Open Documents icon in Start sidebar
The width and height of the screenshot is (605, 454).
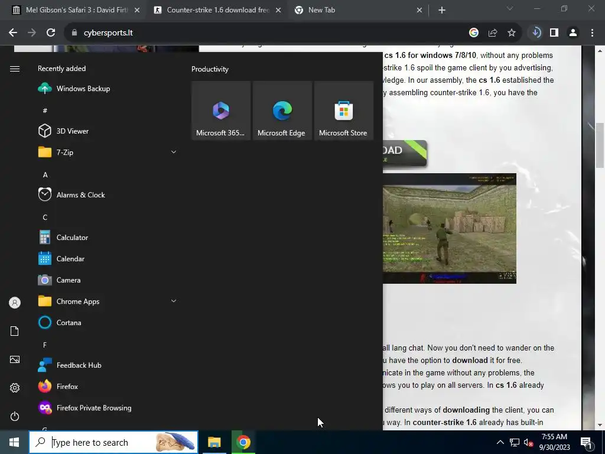[x=15, y=331]
